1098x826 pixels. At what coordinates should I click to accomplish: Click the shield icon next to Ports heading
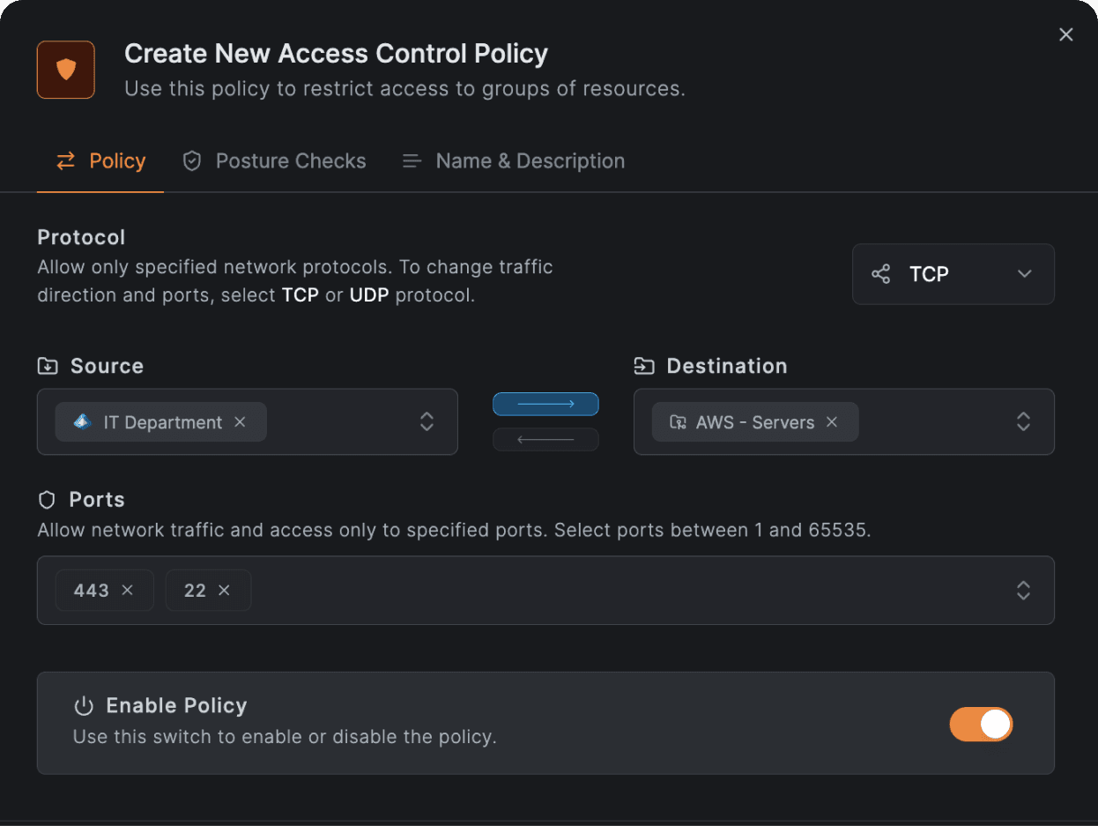tap(46, 499)
